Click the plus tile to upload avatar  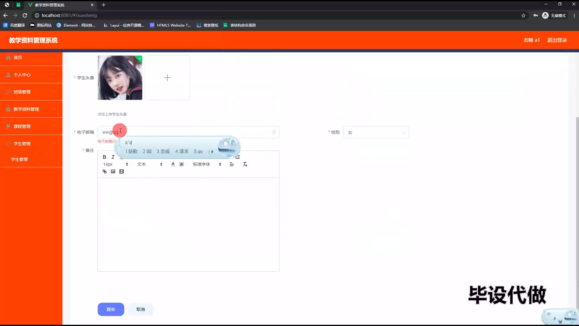pos(167,78)
